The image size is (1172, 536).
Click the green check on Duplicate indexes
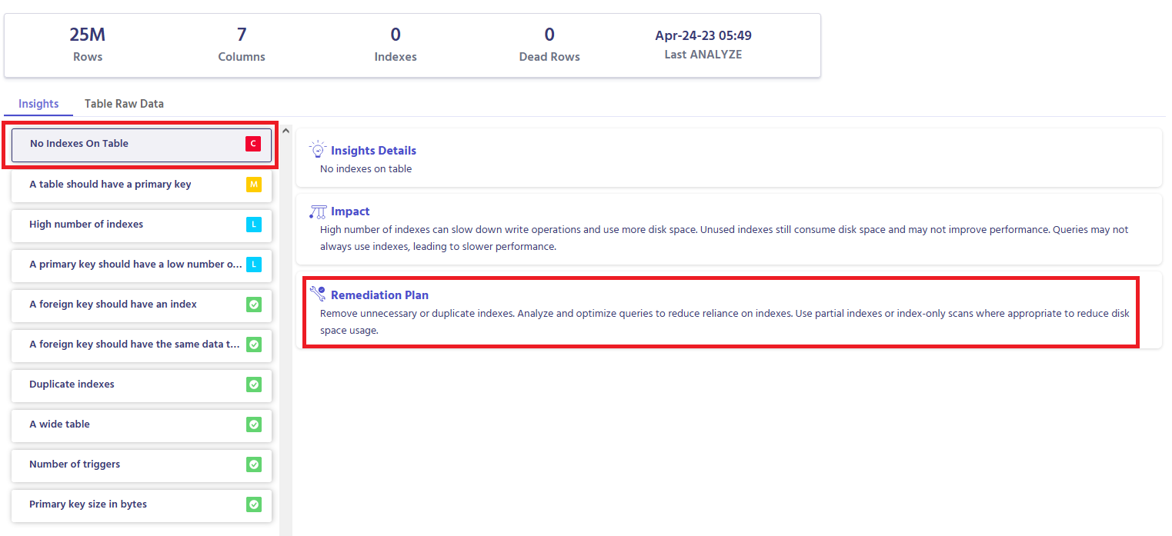pyautogui.click(x=254, y=385)
